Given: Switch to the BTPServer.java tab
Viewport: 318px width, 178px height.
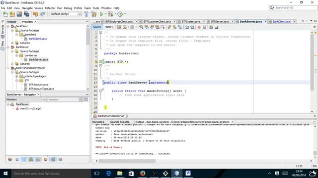Looking at the screenshot, I should tap(220, 21).
